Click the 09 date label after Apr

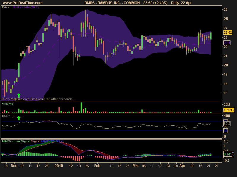192,166
